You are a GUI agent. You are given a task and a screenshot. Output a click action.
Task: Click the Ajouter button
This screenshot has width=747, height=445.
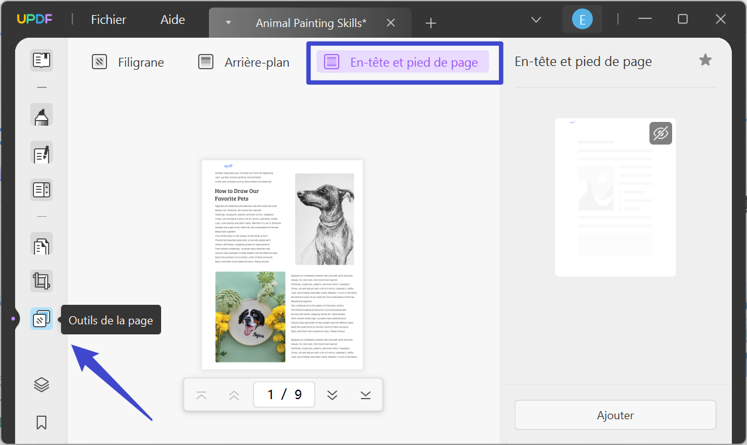(615, 415)
